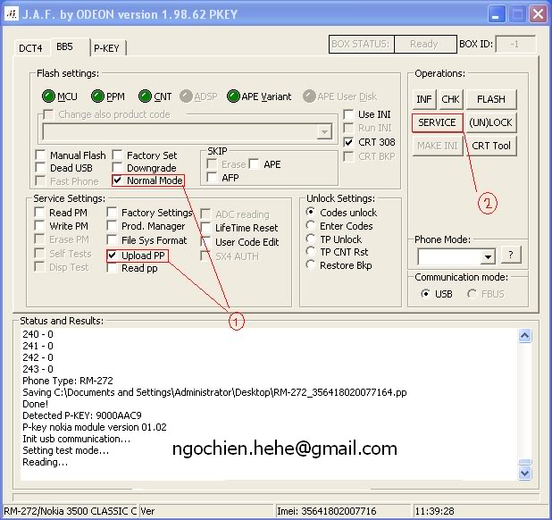The height and width of the screenshot is (520, 552).
Task: Click the question mark help button
Action: click(x=510, y=256)
